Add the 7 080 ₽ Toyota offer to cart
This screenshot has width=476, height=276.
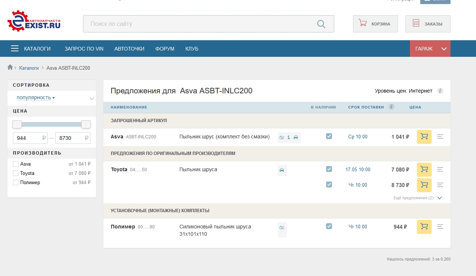click(424, 170)
